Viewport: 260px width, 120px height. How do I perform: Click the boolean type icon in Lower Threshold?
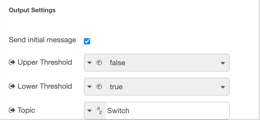point(99,87)
